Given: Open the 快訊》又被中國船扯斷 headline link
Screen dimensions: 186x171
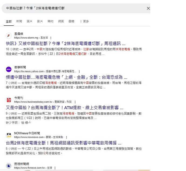Looking at the screenshot, I should tap(66, 43).
